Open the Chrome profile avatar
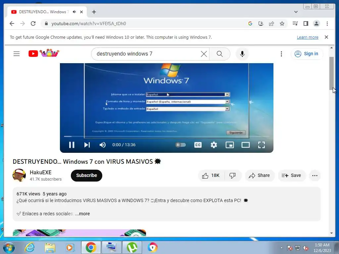The width and height of the screenshot is (339, 254). [x=316, y=23]
